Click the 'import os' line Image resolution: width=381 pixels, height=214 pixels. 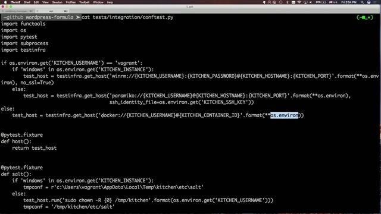click(x=13, y=30)
